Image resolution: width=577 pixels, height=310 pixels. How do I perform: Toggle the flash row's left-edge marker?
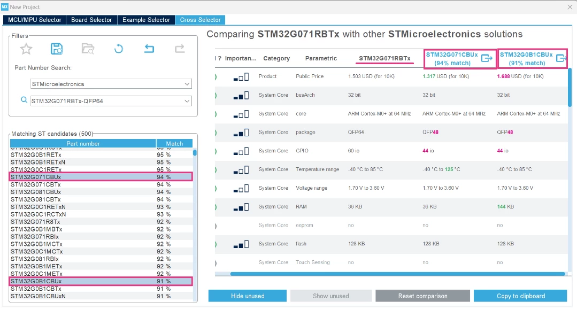[216, 244]
